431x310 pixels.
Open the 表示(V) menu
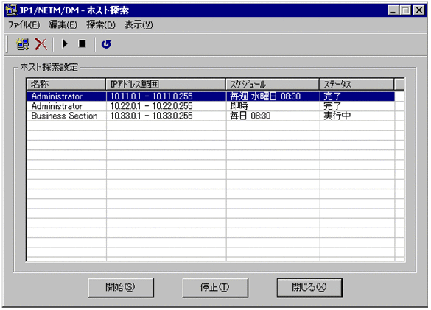(x=139, y=25)
